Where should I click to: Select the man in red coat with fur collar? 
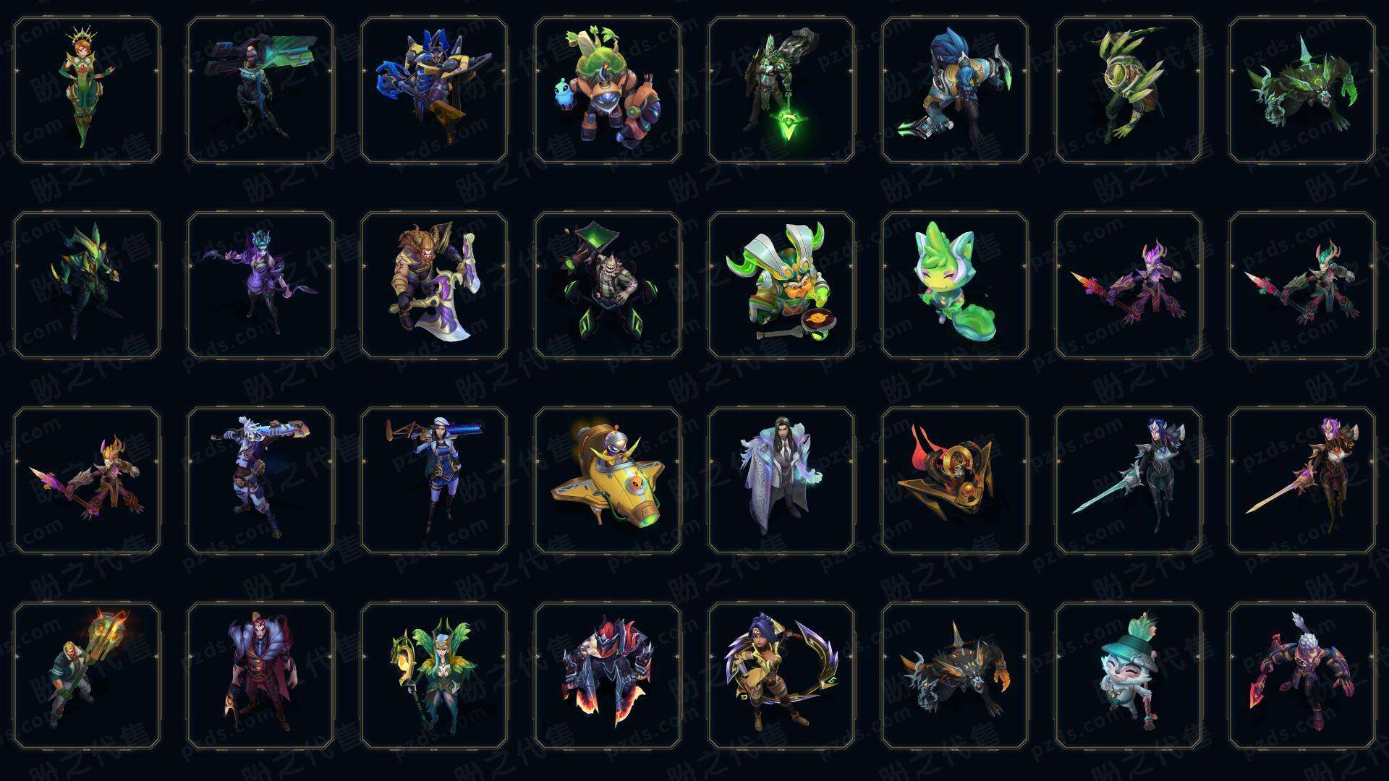click(260, 675)
